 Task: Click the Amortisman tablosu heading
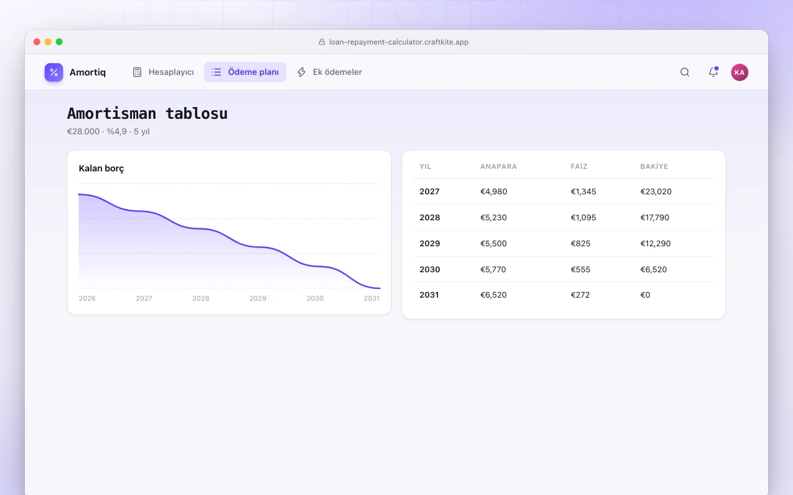point(147,113)
